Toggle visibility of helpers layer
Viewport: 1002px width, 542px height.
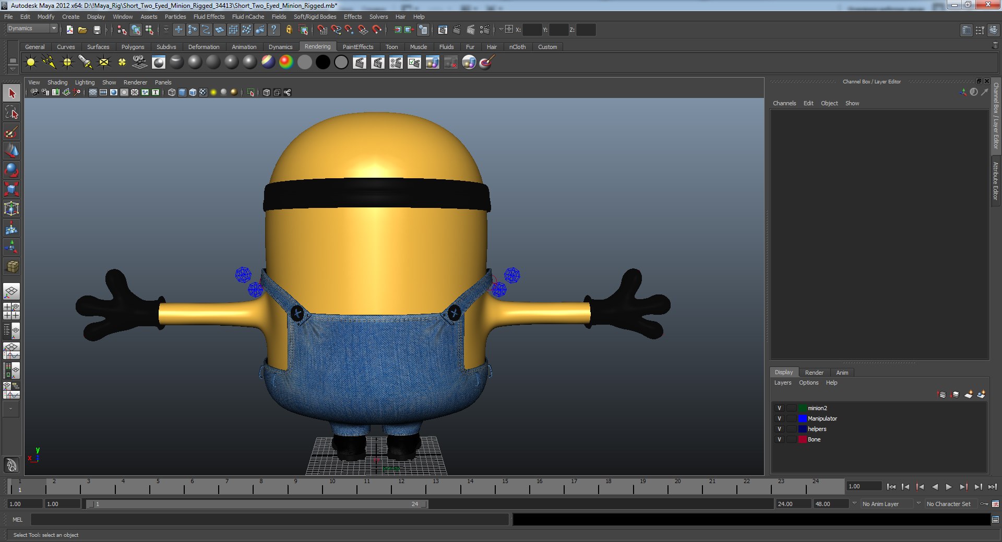(779, 429)
